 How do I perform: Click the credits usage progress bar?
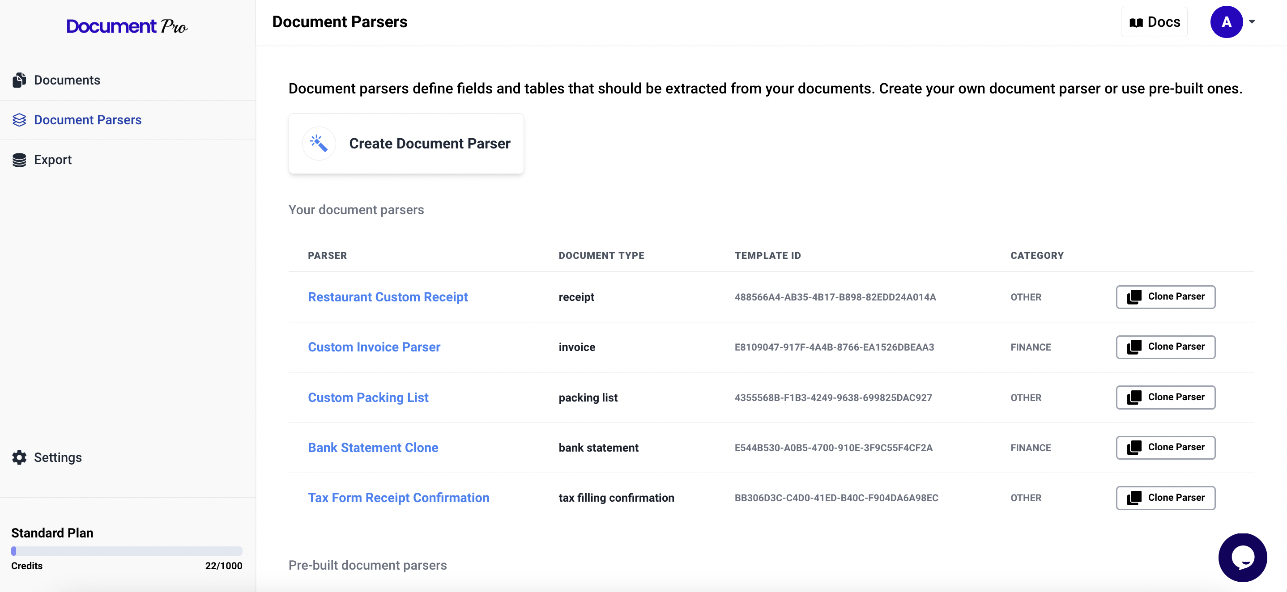pos(126,551)
